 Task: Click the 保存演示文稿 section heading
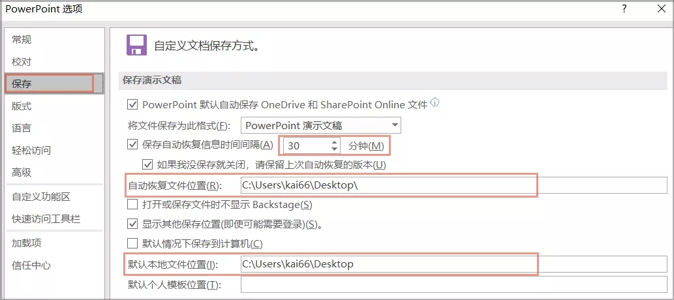click(152, 80)
